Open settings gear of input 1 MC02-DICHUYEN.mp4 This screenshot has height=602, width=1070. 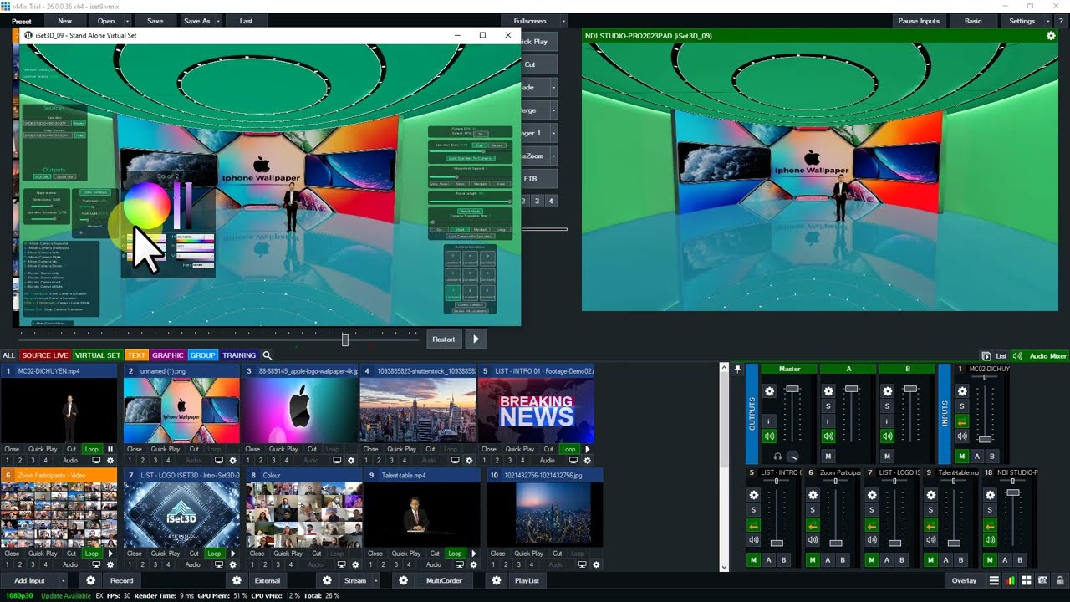click(110, 461)
